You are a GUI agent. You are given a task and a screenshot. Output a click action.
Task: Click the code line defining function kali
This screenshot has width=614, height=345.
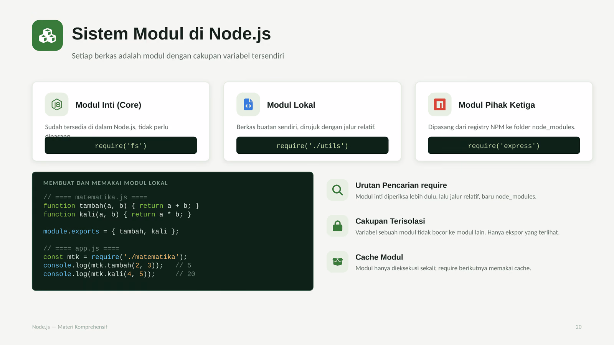117,214
